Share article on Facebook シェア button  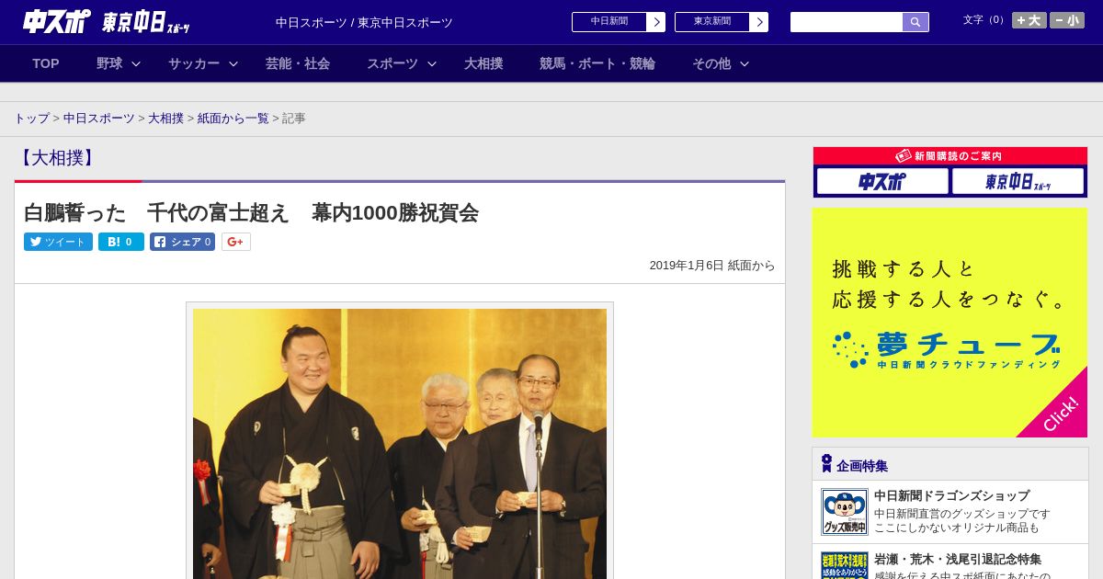point(182,242)
